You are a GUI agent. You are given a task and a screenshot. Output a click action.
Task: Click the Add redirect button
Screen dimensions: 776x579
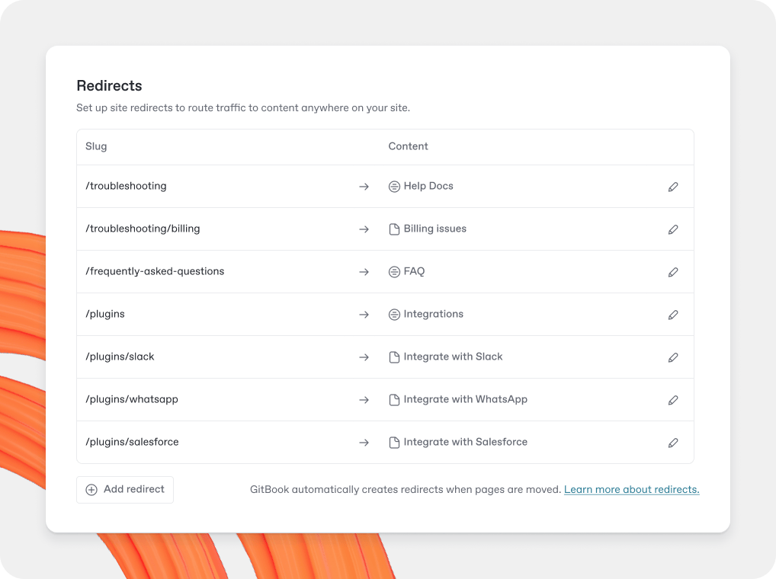pyautogui.click(x=124, y=489)
